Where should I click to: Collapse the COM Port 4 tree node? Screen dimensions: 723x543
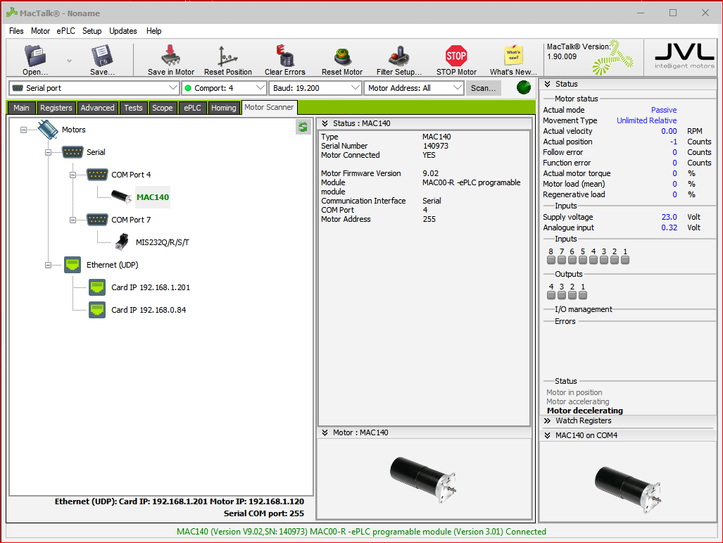(x=73, y=175)
